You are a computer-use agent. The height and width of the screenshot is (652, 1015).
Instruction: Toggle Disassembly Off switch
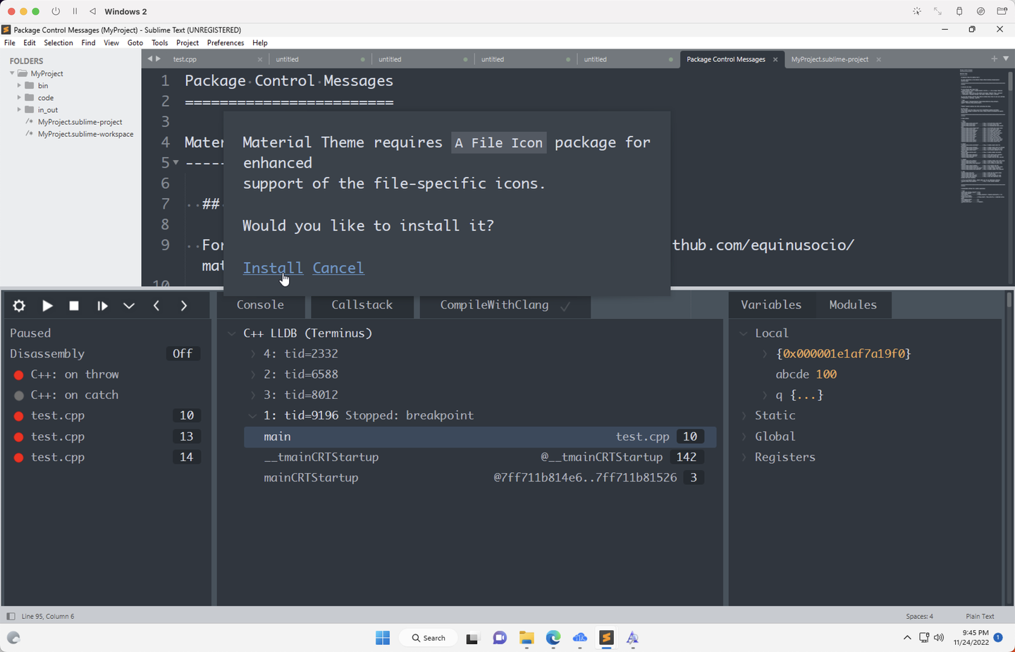[183, 354]
